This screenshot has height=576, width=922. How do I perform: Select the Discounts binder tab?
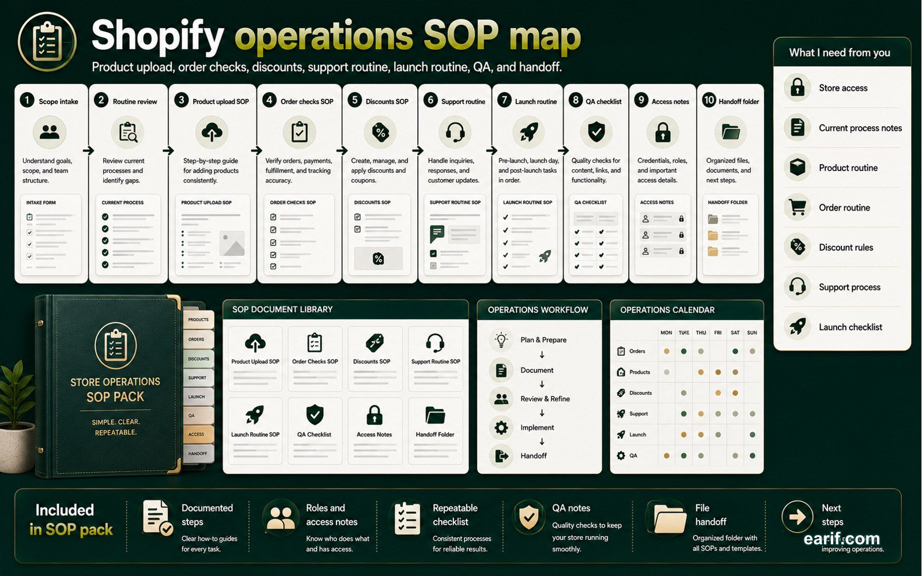[x=198, y=358]
